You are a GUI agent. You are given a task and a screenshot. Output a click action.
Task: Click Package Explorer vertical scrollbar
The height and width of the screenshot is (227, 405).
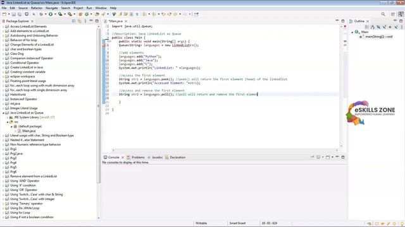point(99,105)
